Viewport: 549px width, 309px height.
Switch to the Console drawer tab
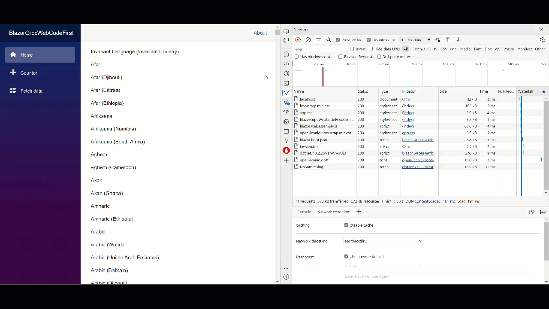point(304,212)
